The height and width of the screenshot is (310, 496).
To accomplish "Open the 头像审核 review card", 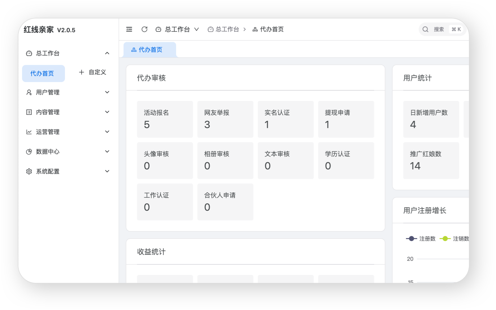I will point(165,161).
